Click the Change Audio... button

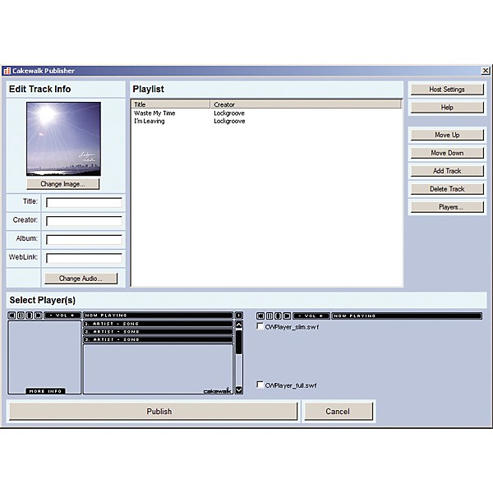[x=81, y=279]
